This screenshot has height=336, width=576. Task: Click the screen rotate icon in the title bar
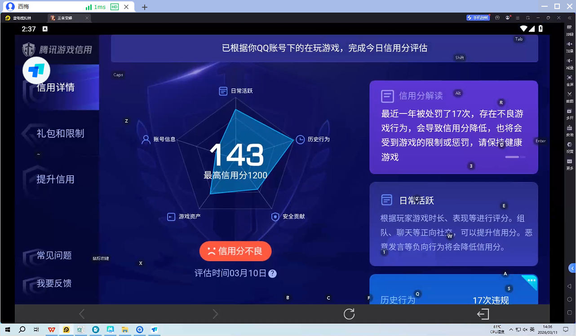pyautogui.click(x=528, y=17)
